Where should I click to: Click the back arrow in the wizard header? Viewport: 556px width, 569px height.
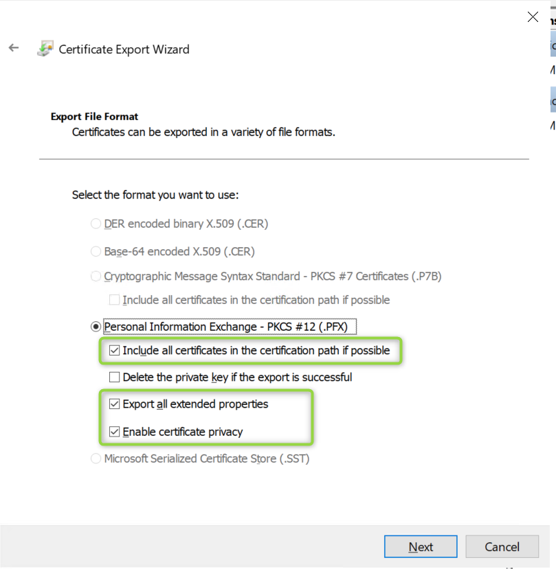14,48
